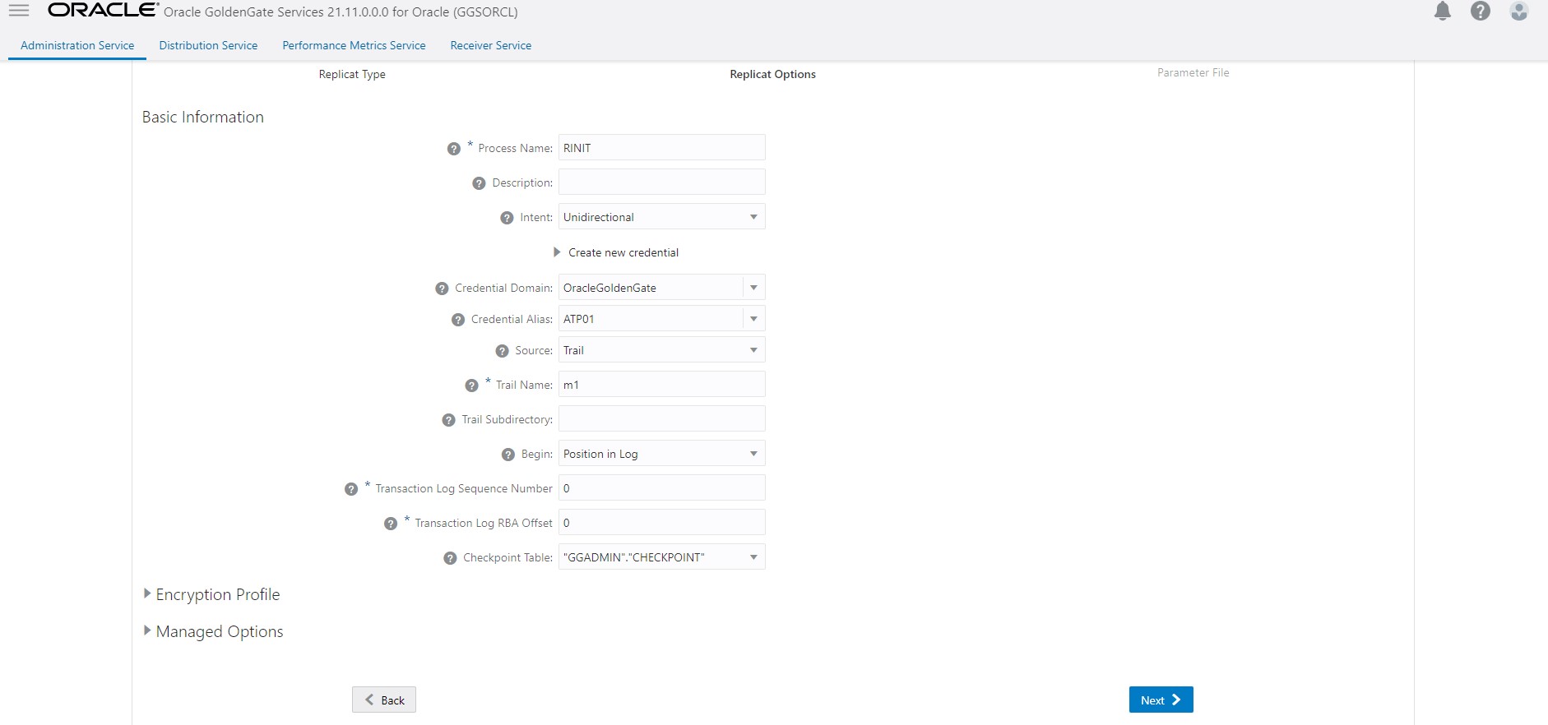Focus Transaction Log Sequence Number input
Image resolution: width=1548 pixels, height=725 pixels.
pos(662,488)
